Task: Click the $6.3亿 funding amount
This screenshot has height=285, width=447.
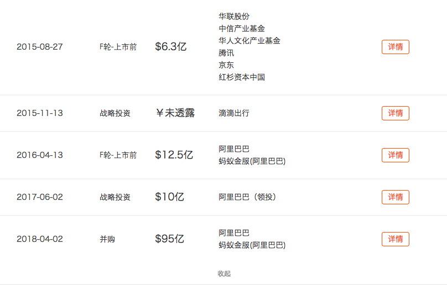Action: (x=170, y=47)
